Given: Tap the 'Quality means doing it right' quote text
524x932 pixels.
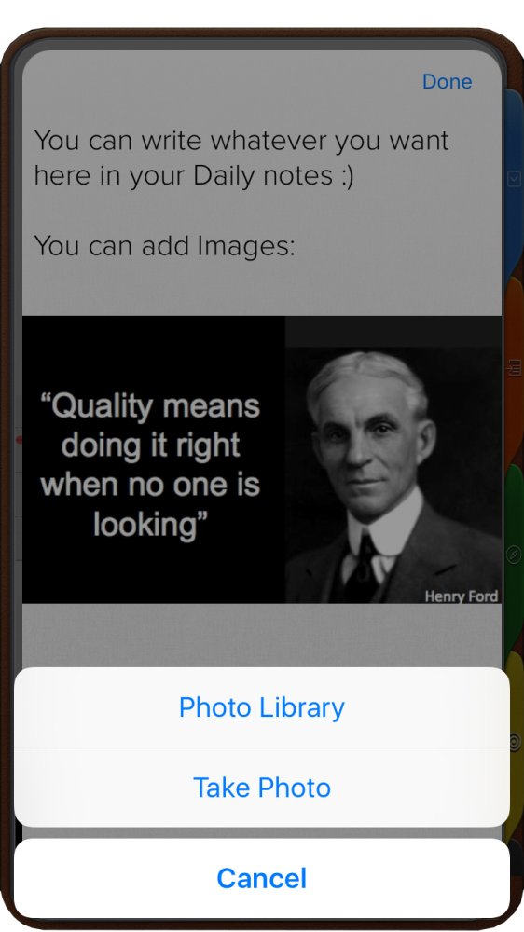Looking at the screenshot, I should pyautogui.click(x=150, y=465).
